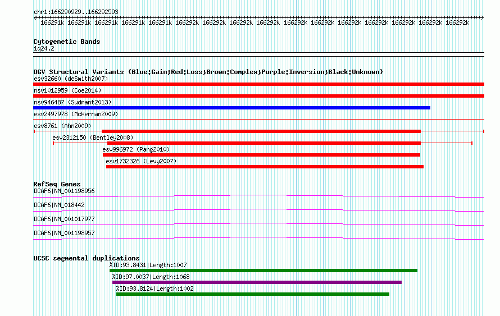
Task: Click the blue nsv946487 (Sudmant2013) gain bar
Action: click(232, 108)
